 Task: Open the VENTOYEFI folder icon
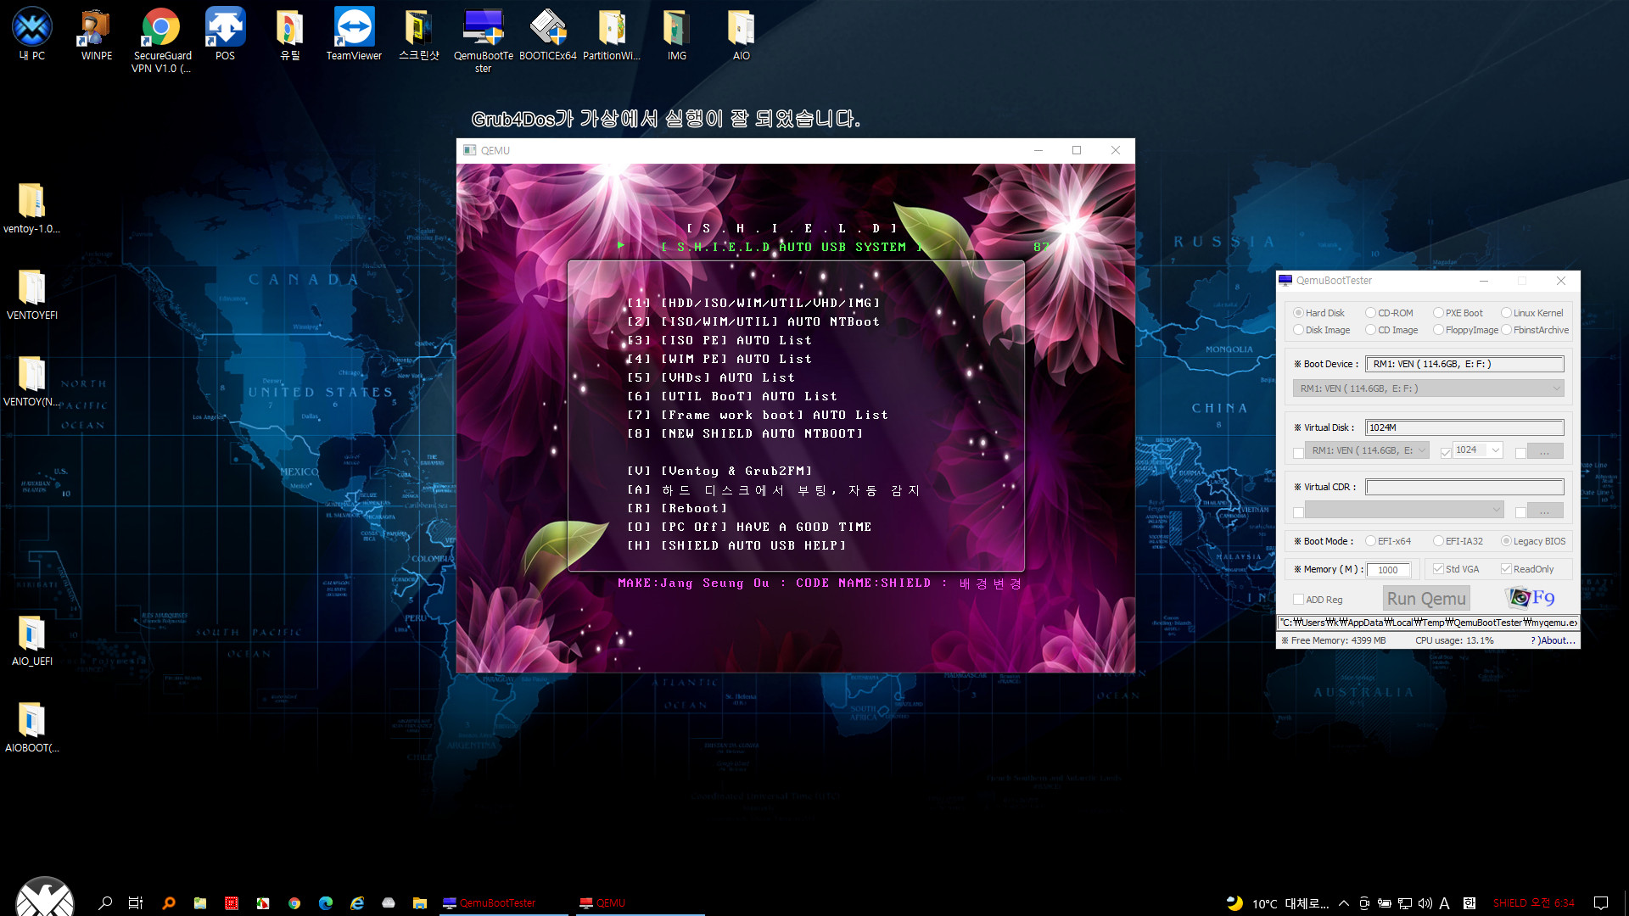(x=31, y=294)
